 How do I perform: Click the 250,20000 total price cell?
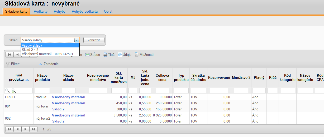162,103
